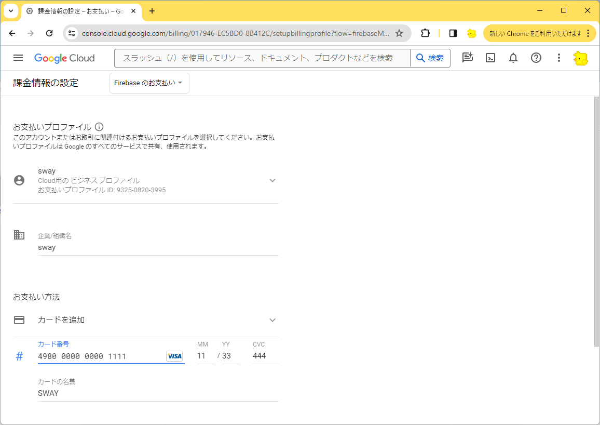Screen dimensions: 600x425
Task: Open notifications bell icon
Action: click(x=513, y=58)
